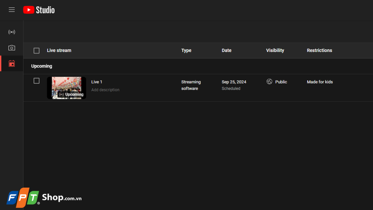The height and width of the screenshot is (210, 373).
Task: Tick the checkbox for Live 1 stream
Action: pos(36,81)
